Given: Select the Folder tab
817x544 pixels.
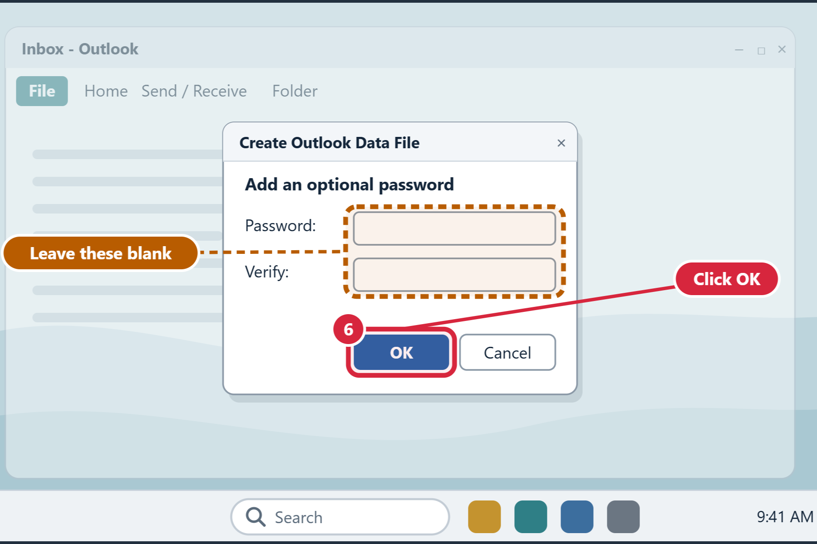Looking at the screenshot, I should coord(295,91).
